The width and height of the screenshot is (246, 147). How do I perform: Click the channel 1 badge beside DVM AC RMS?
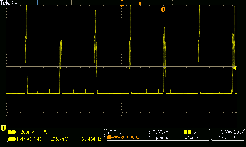[x=12, y=139]
